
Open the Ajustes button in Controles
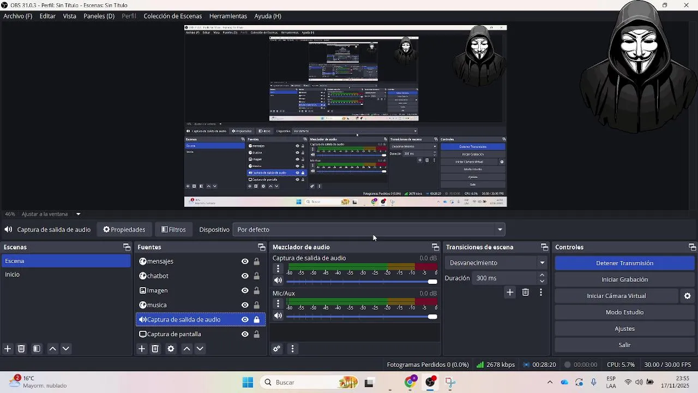[x=624, y=329]
